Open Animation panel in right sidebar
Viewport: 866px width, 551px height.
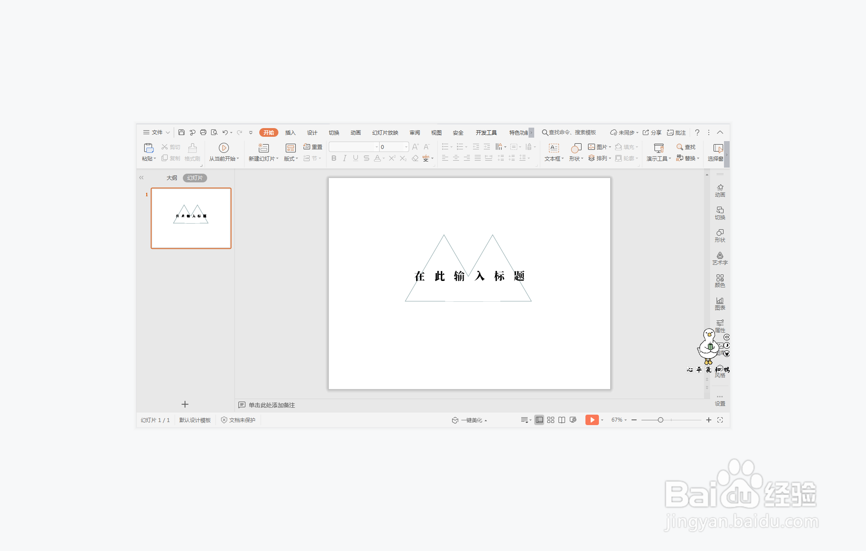click(x=720, y=190)
